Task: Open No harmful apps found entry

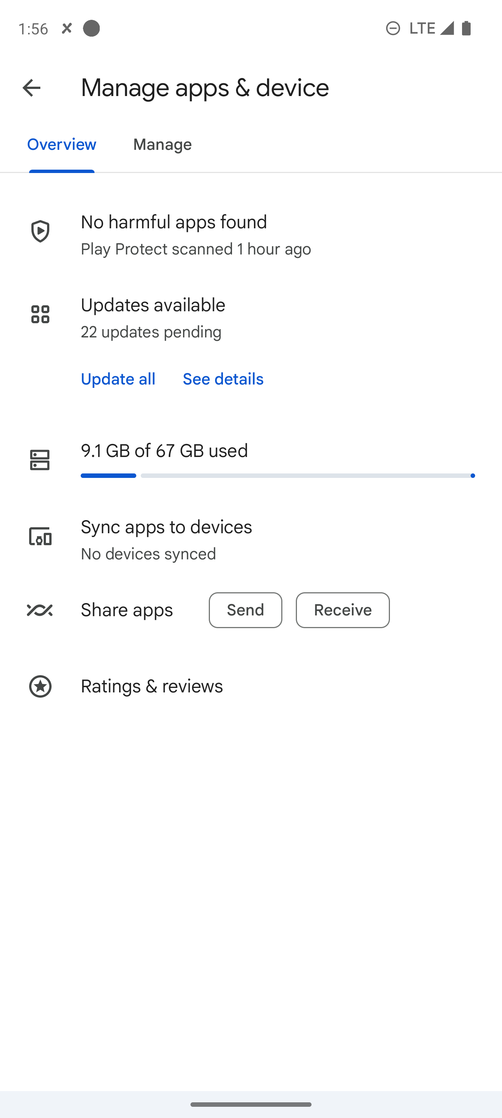Action: [251, 235]
